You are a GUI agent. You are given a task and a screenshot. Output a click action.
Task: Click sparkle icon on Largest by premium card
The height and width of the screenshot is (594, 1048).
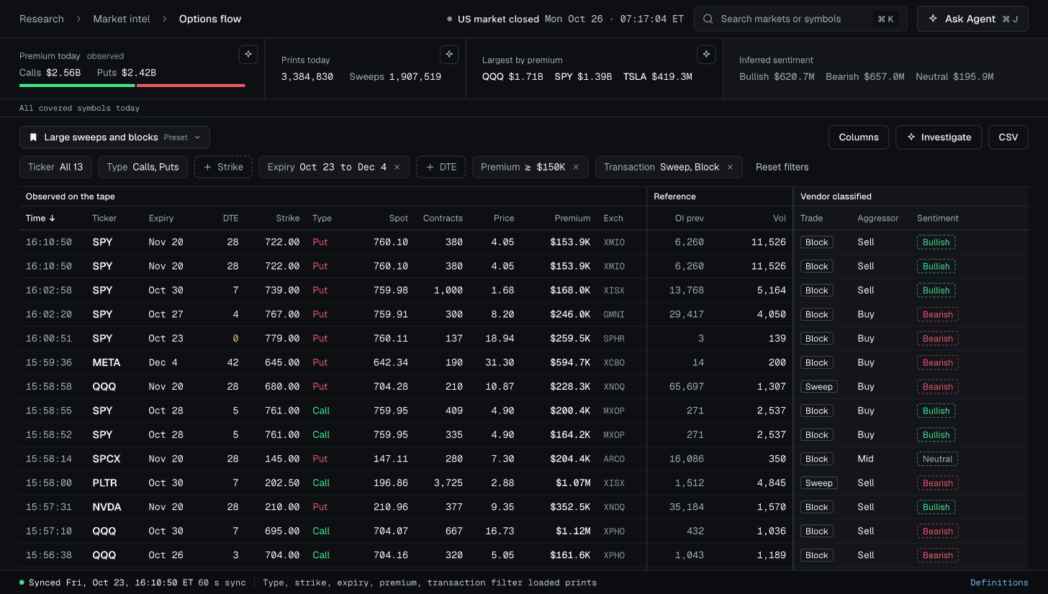pyautogui.click(x=707, y=55)
